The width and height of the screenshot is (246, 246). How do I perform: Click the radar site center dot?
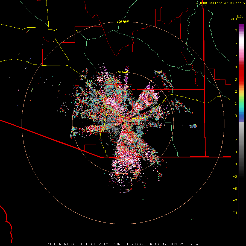pos(123,123)
